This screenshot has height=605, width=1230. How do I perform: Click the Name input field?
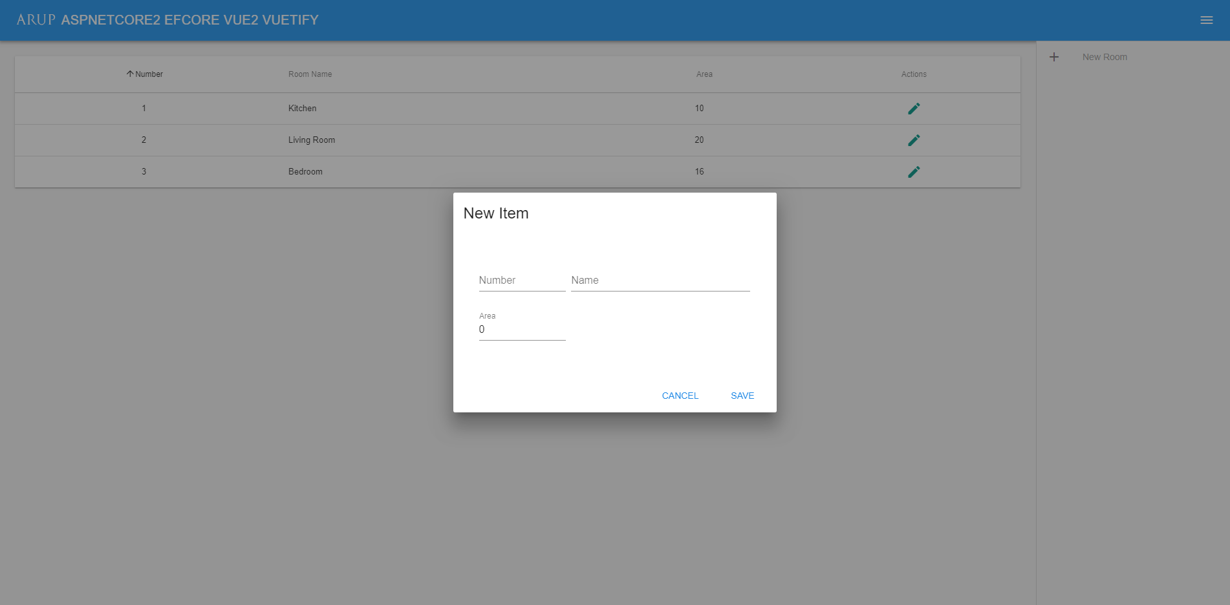659,280
